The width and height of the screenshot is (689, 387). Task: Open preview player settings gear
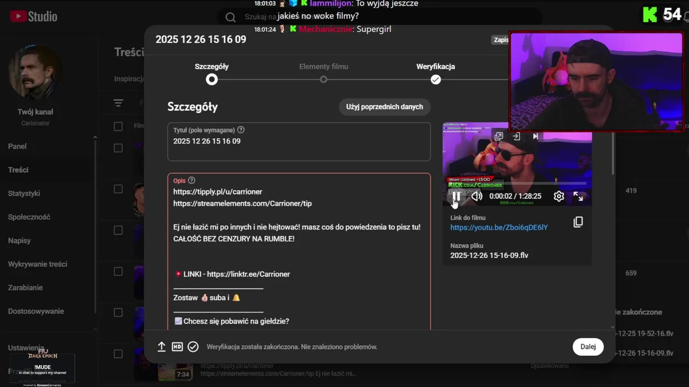pyautogui.click(x=559, y=196)
